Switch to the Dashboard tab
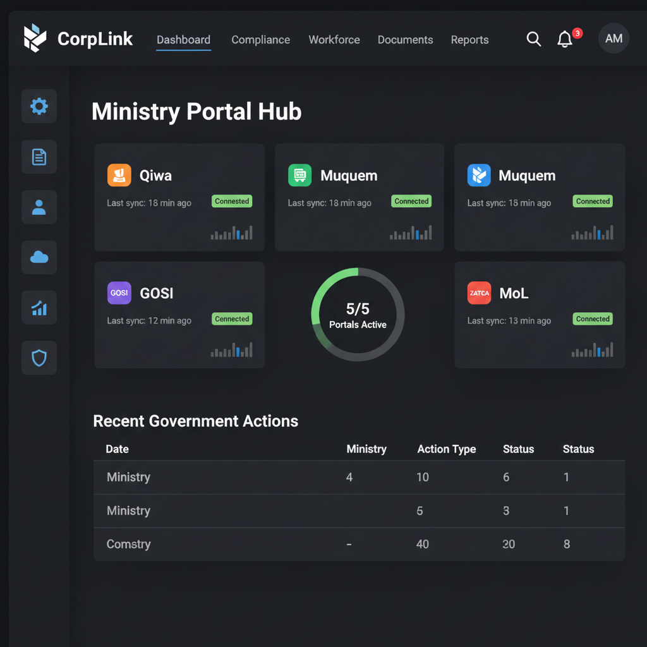The height and width of the screenshot is (647, 647). 184,40
